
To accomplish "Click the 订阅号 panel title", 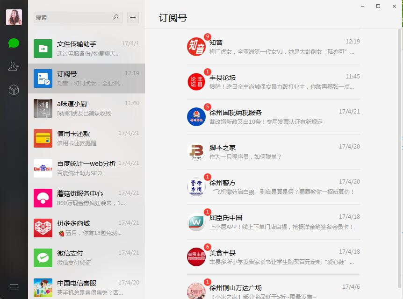I will 173,18.
